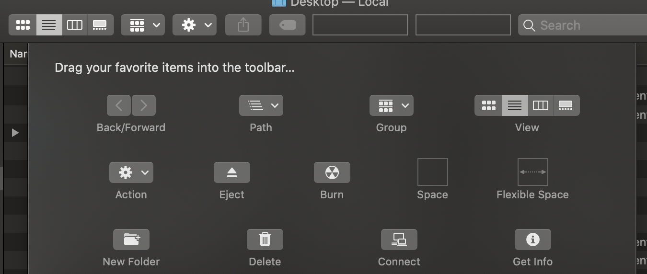Click the New Folder icon
Image resolution: width=647 pixels, height=274 pixels.
coord(131,240)
